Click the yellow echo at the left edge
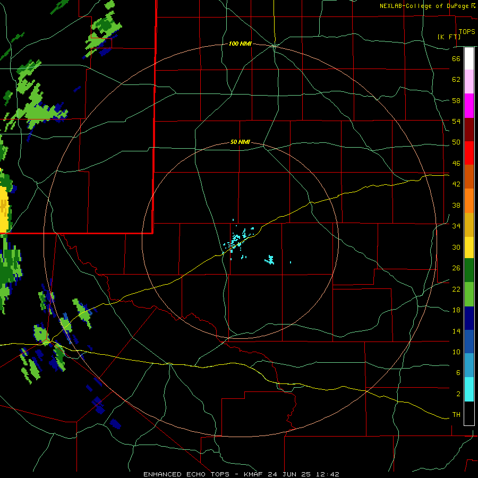The width and height of the screenshot is (478, 478). pos(4,209)
